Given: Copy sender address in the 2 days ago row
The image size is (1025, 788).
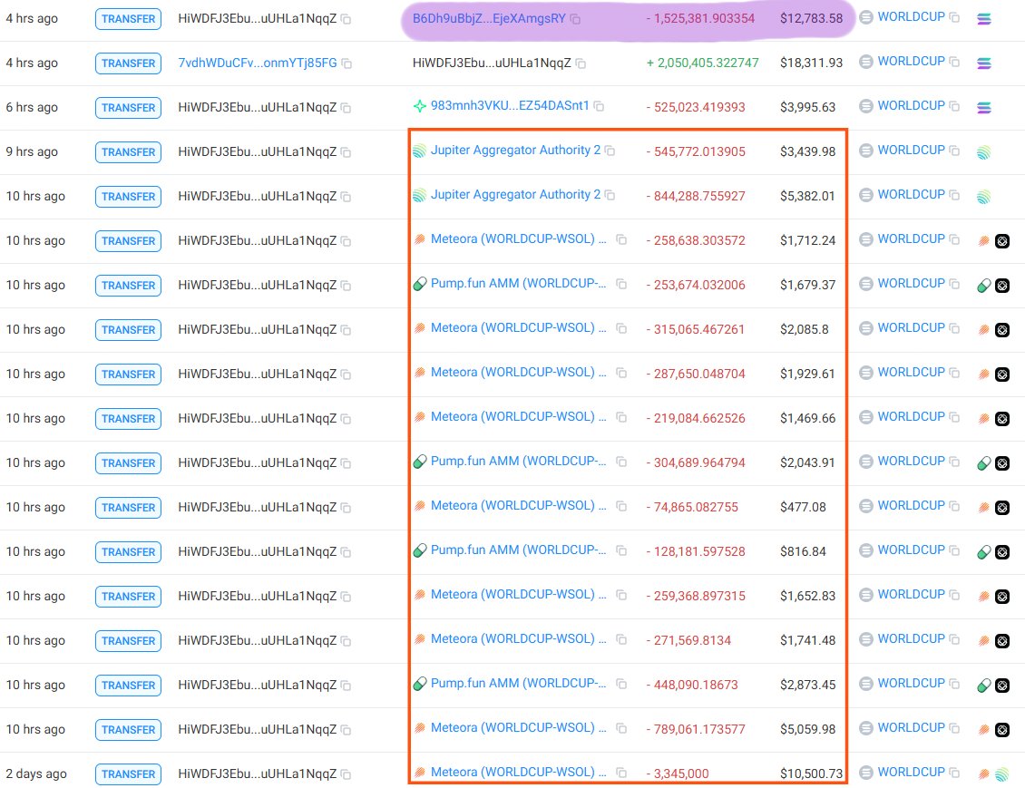Looking at the screenshot, I should [x=346, y=775].
